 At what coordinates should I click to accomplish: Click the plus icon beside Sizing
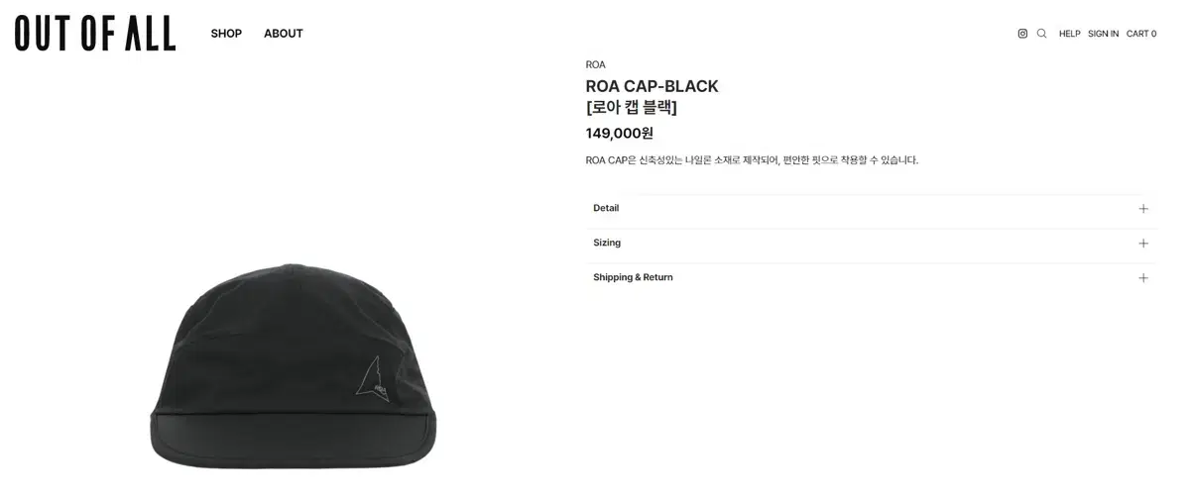1143,244
